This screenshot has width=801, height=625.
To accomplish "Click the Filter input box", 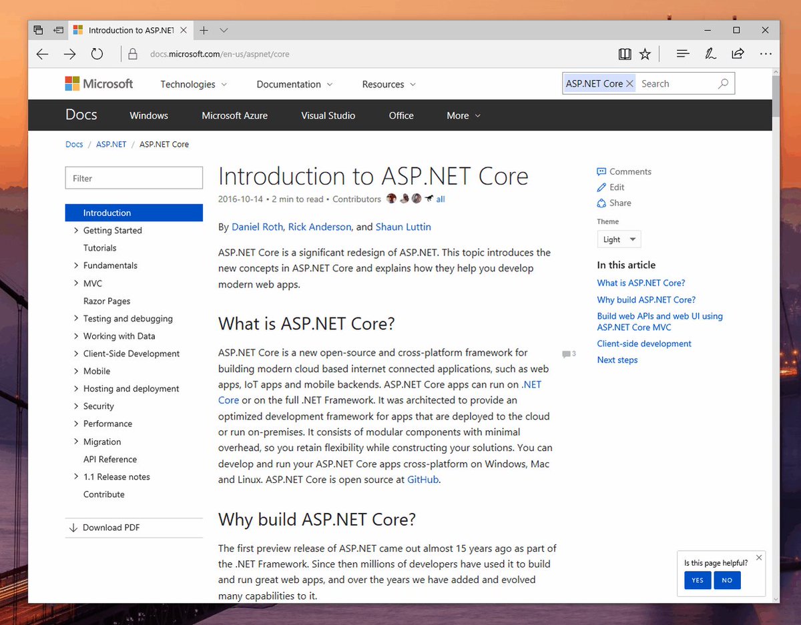I will [x=133, y=178].
